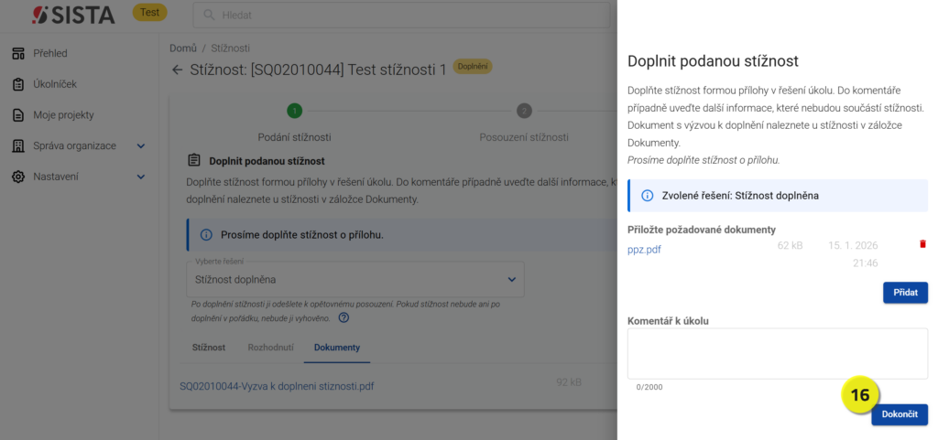This screenshot has width=938, height=440.
Task: Click the Přehled dashboard icon in sidebar
Action: [17, 53]
